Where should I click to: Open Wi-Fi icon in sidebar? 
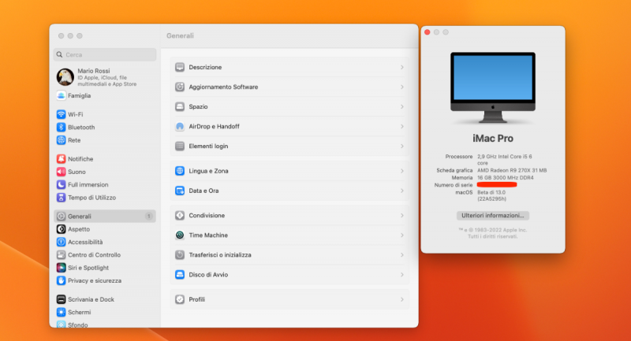tap(61, 114)
